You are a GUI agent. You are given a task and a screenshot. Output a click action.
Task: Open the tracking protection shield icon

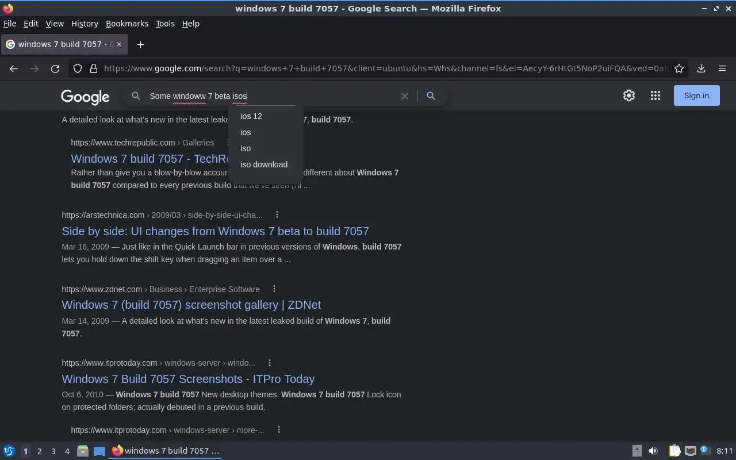tap(78, 68)
